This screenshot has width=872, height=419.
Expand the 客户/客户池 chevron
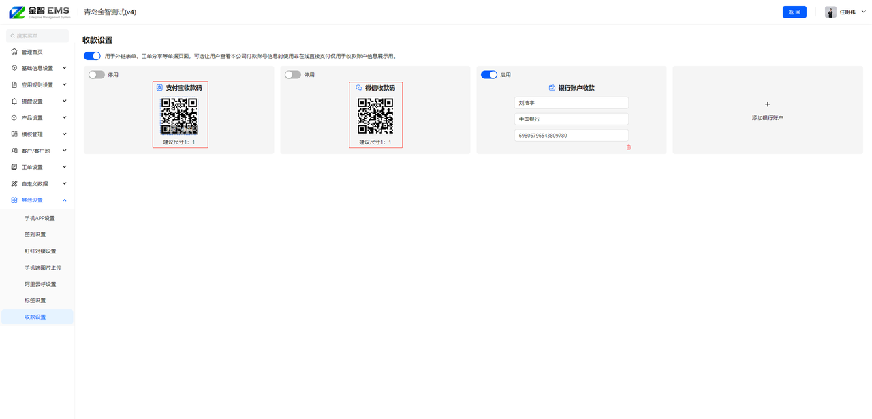tap(65, 151)
